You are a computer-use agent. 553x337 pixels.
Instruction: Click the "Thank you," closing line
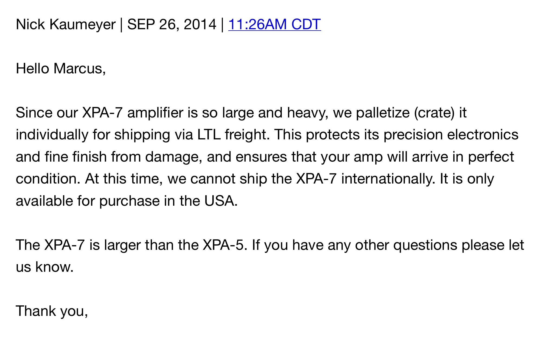coord(52,311)
